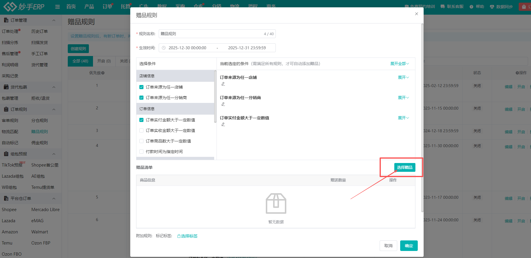The height and width of the screenshot is (258, 531).
Task: Click the 订单规则 sidebar section icon
Action: tap(6, 109)
